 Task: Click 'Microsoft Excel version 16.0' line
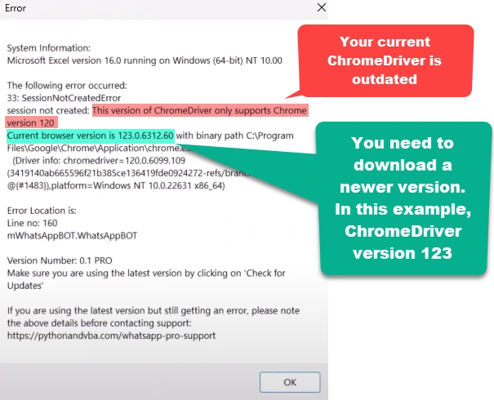click(145, 60)
